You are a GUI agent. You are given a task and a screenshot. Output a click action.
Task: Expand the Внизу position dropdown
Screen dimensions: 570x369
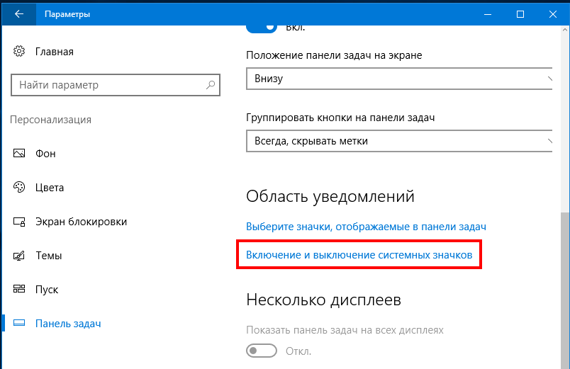click(x=399, y=79)
